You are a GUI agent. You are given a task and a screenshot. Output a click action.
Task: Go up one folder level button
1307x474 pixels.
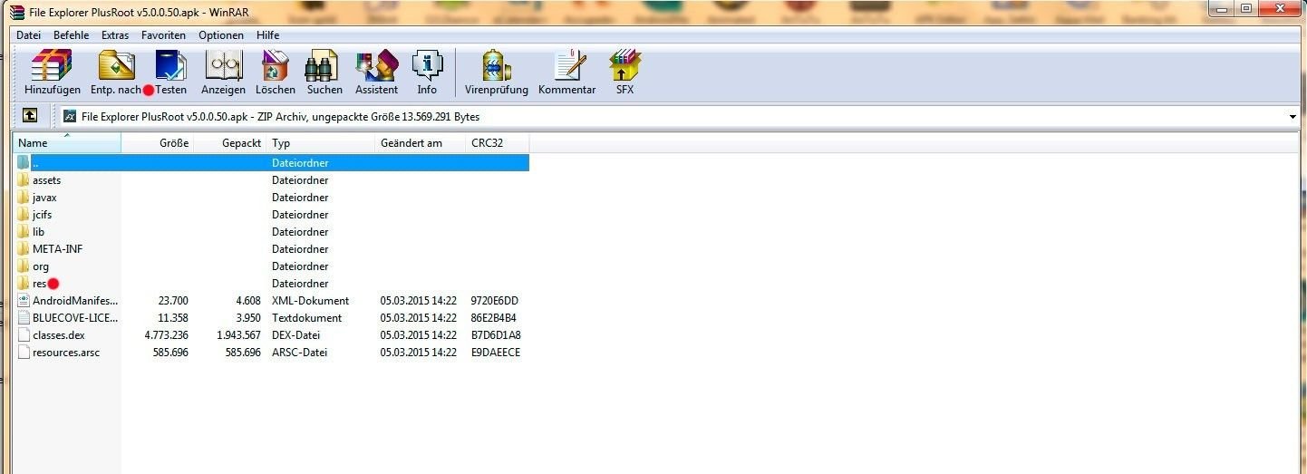click(x=30, y=116)
